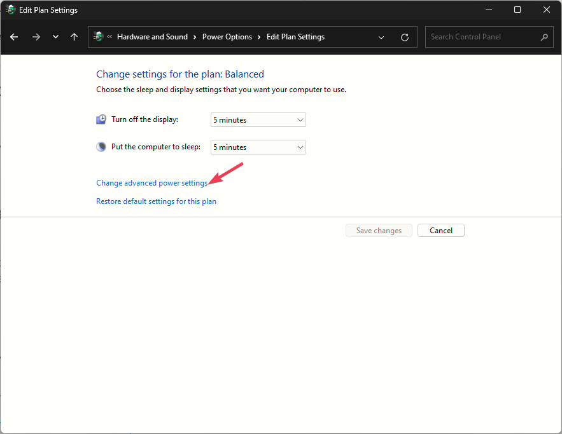Click the Control Panel address bar icon
The image size is (562, 434).
point(99,37)
